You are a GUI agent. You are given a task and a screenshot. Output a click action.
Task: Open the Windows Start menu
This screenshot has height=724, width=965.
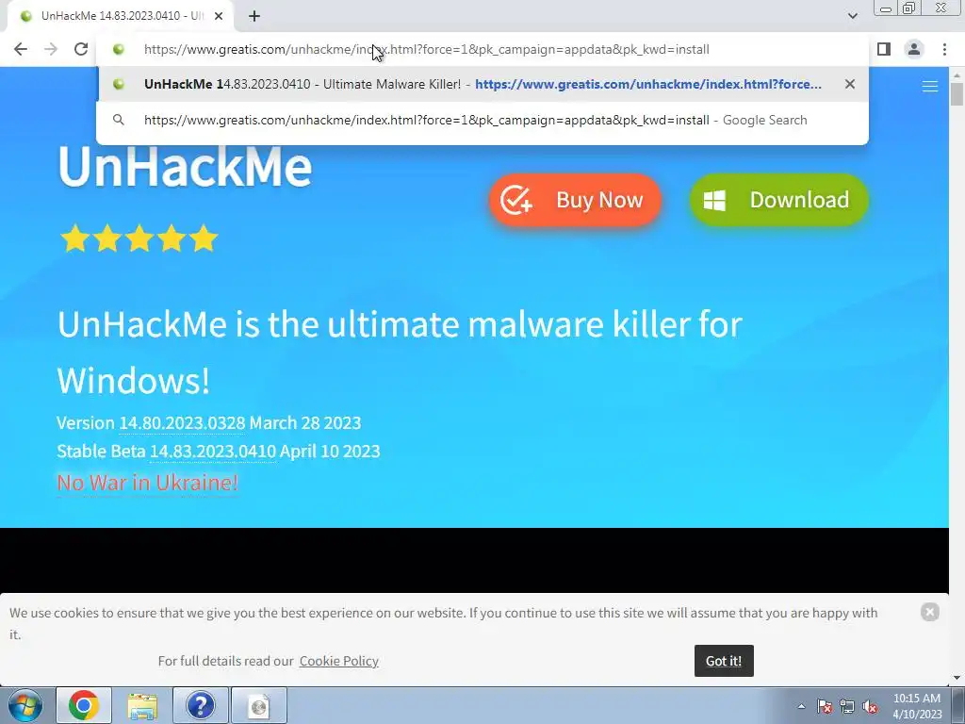click(25, 705)
